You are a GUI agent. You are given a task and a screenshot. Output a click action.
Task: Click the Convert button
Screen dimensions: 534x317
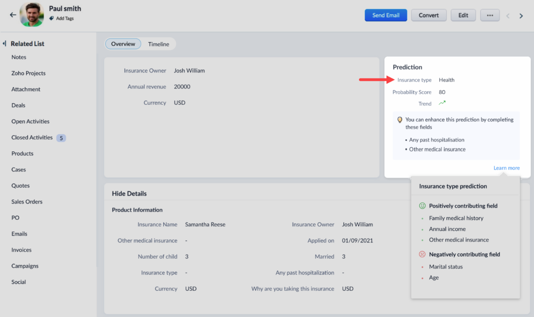[428, 15]
